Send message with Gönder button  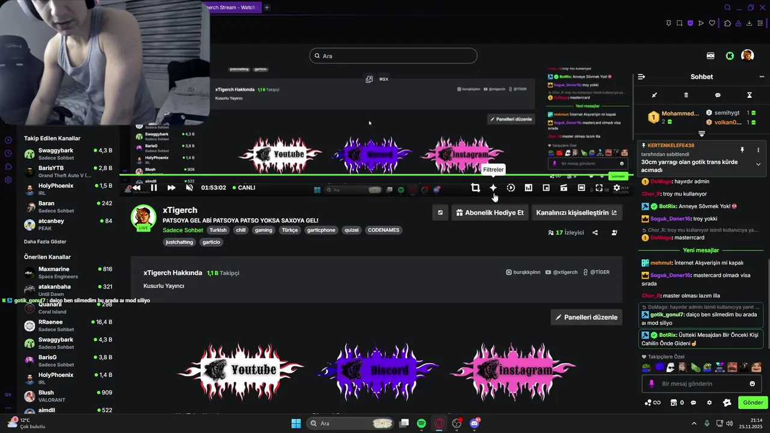[x=753, y=402]
